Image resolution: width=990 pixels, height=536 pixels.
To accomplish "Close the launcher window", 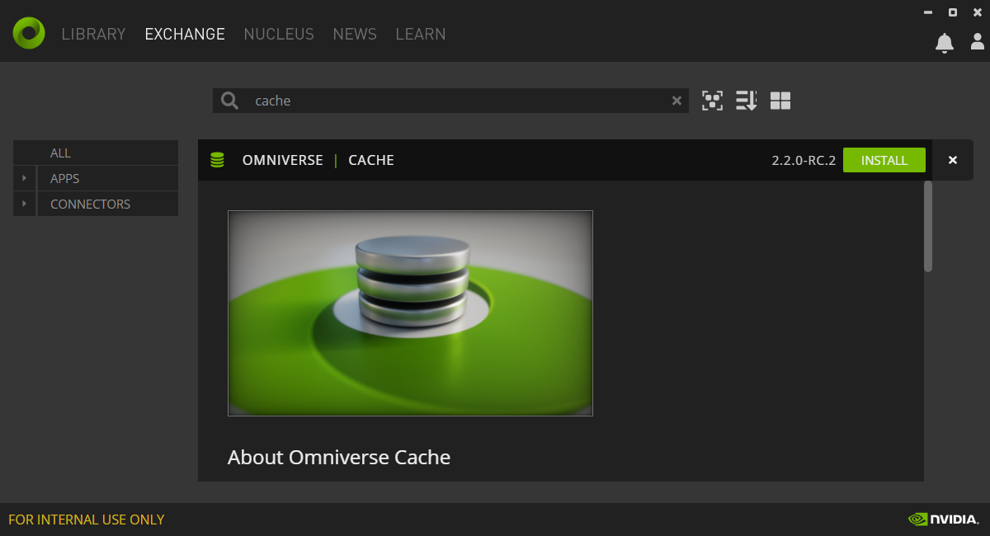I will click(x=977, y=12).
